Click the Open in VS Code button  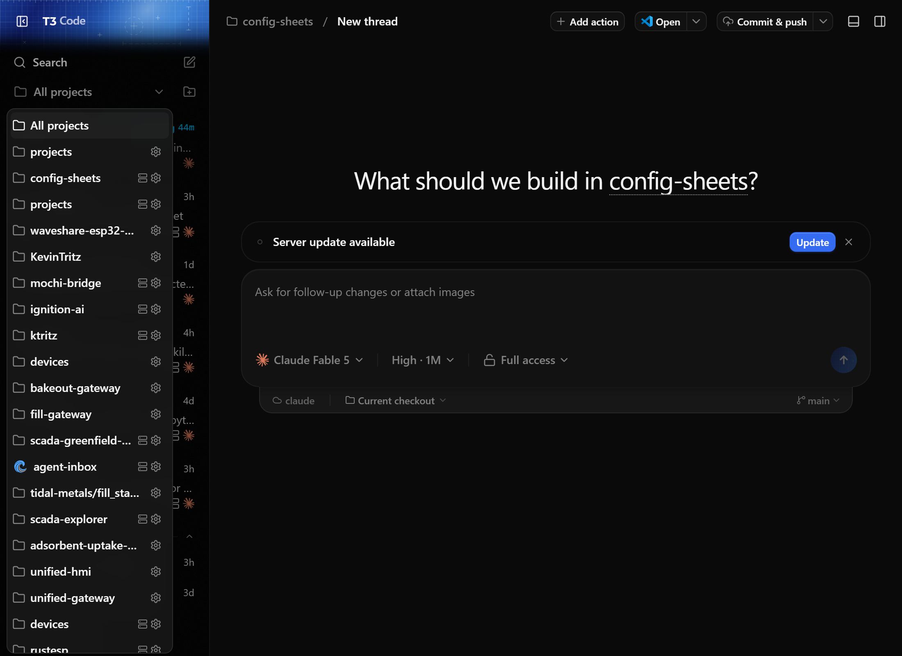[x=661, y=21]
